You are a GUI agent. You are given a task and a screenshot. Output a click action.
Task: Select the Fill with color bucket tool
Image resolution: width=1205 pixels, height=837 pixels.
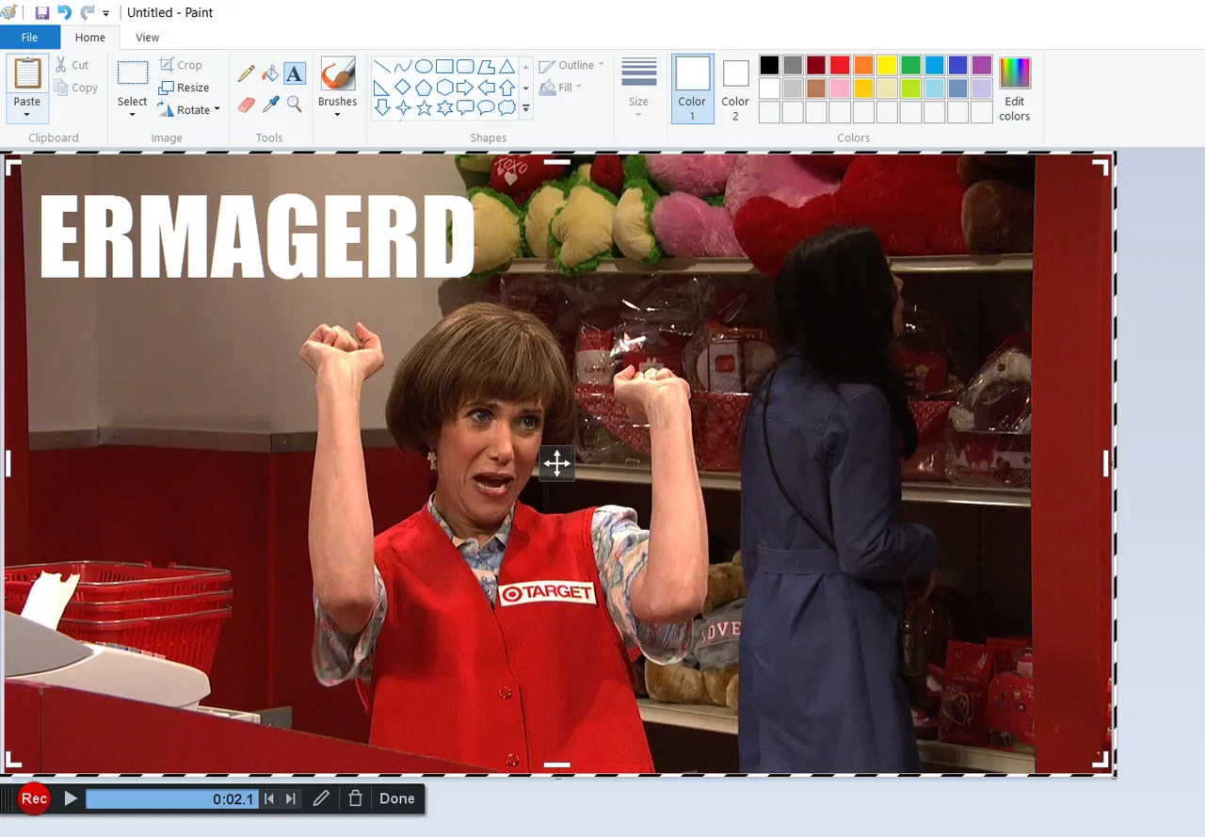(270, 73)
